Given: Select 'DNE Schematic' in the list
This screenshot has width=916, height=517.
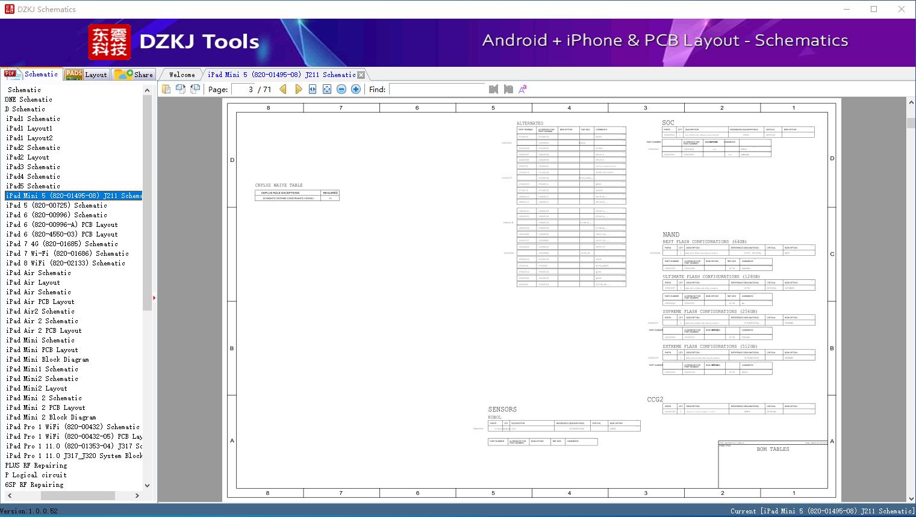Looking at the screenshot, I should pos(28,99).
